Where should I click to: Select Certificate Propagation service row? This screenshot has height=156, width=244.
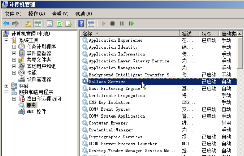click(x=159, y=95)
